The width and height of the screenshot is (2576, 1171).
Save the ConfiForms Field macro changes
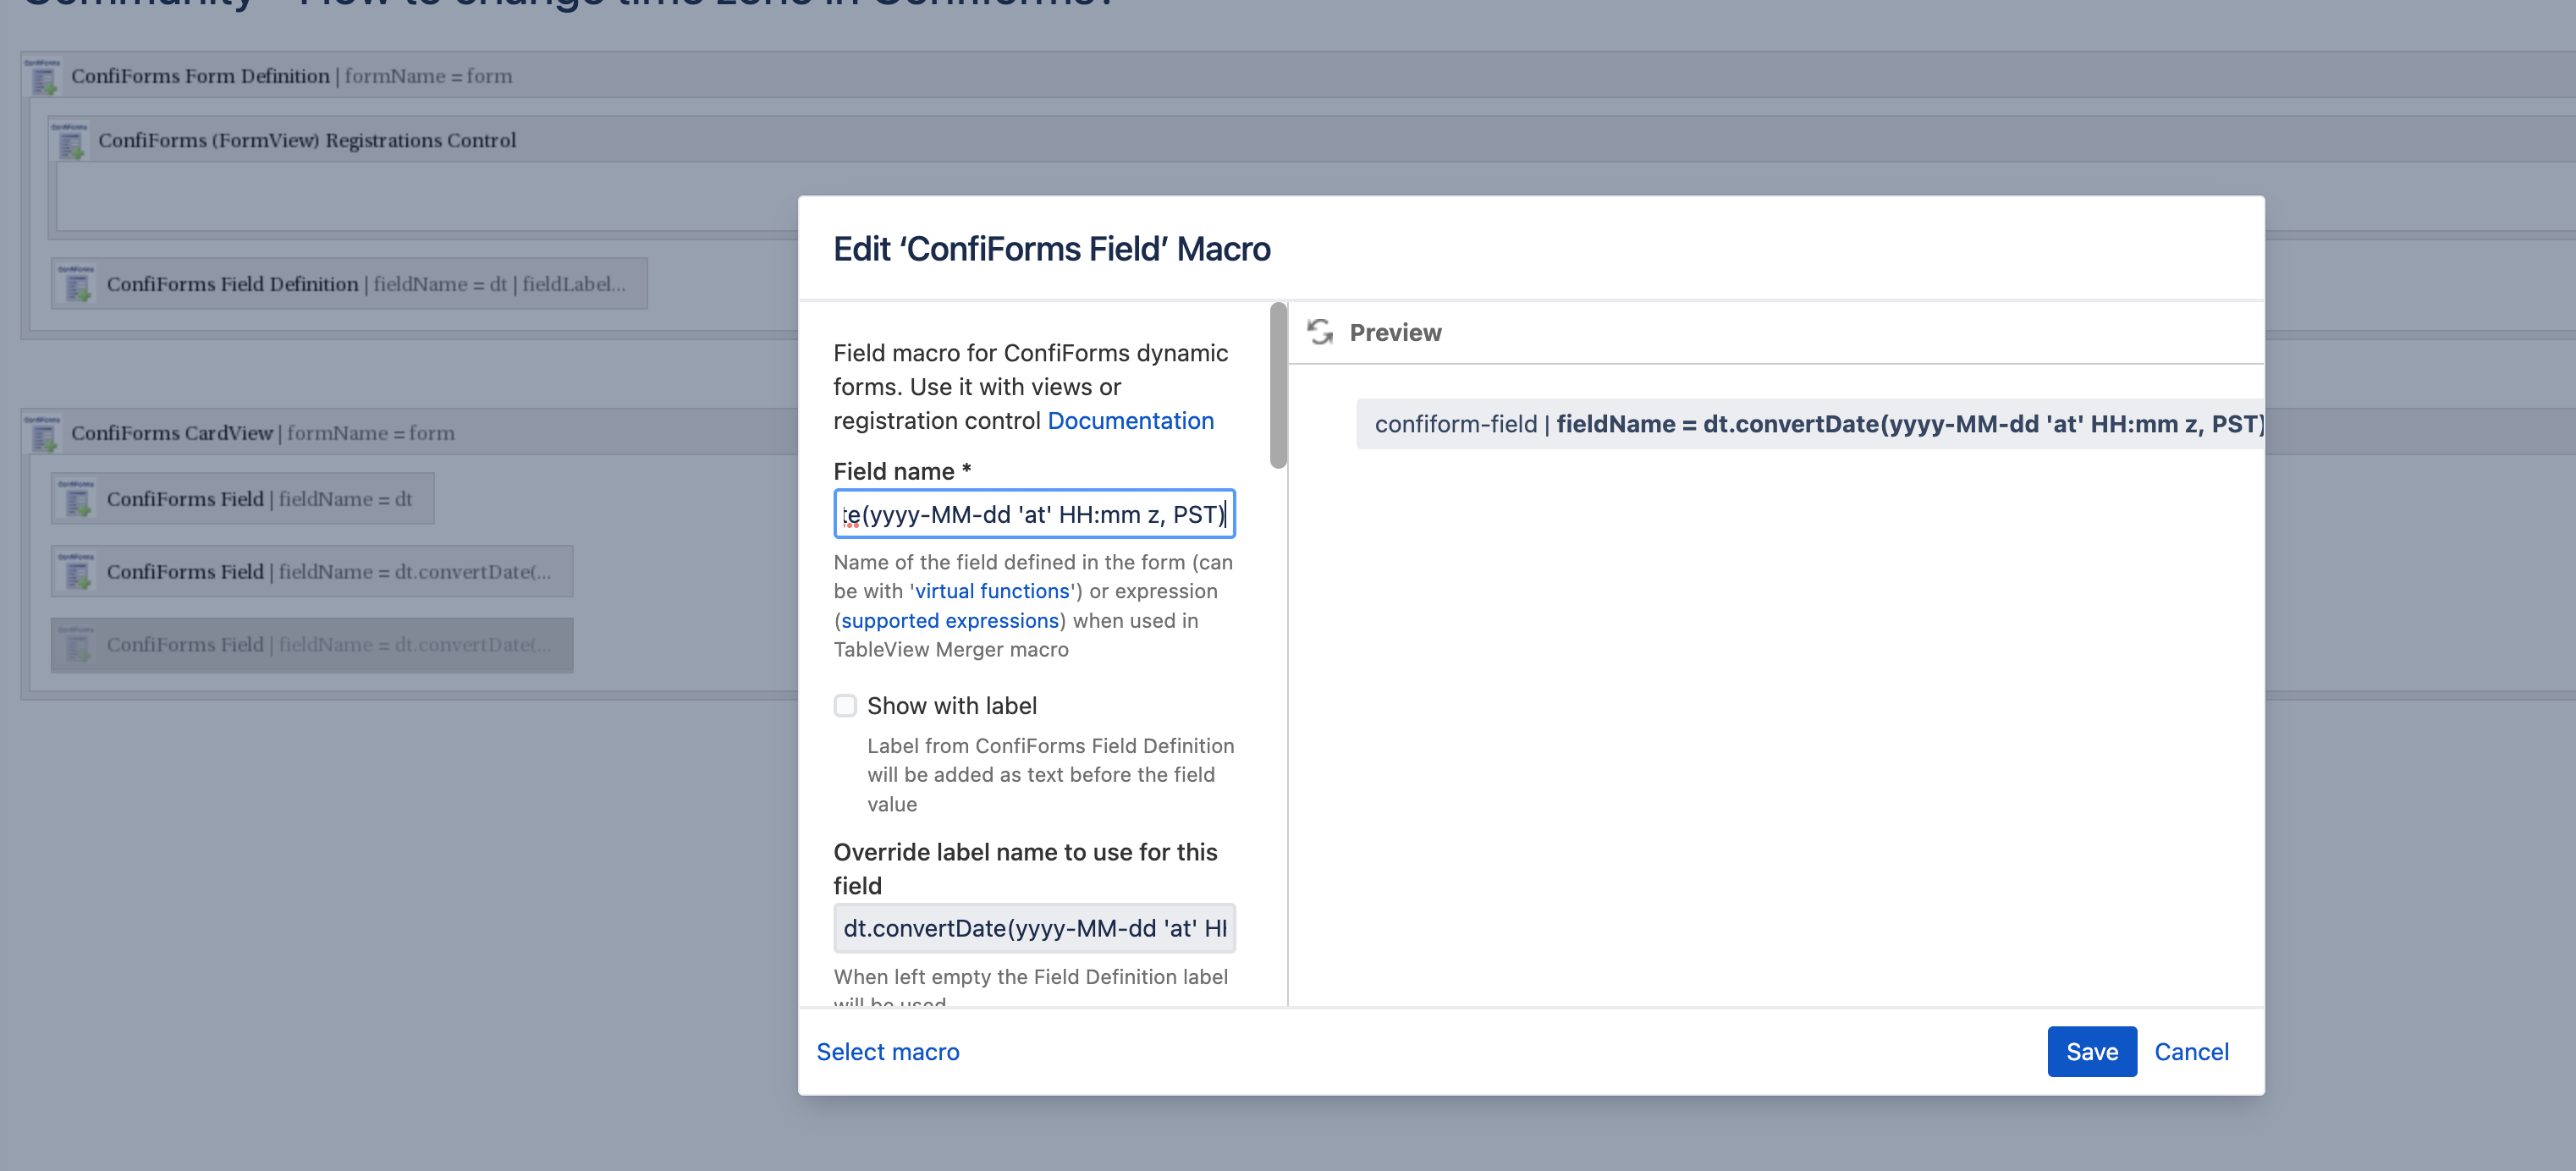[x=2091, y=1051]
